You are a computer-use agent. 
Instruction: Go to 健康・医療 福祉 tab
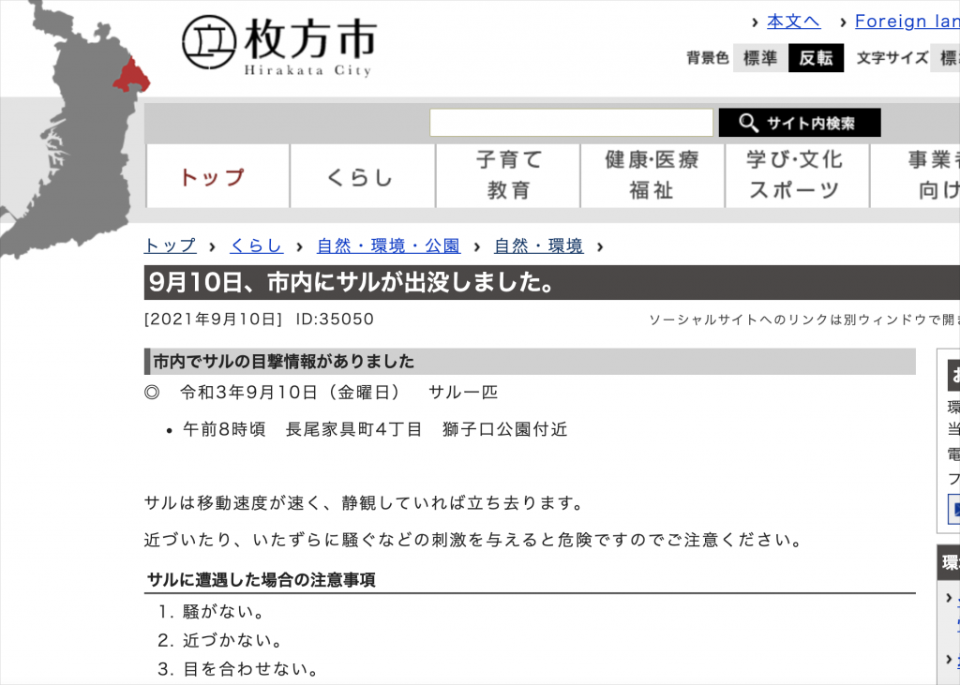point(652,175)
